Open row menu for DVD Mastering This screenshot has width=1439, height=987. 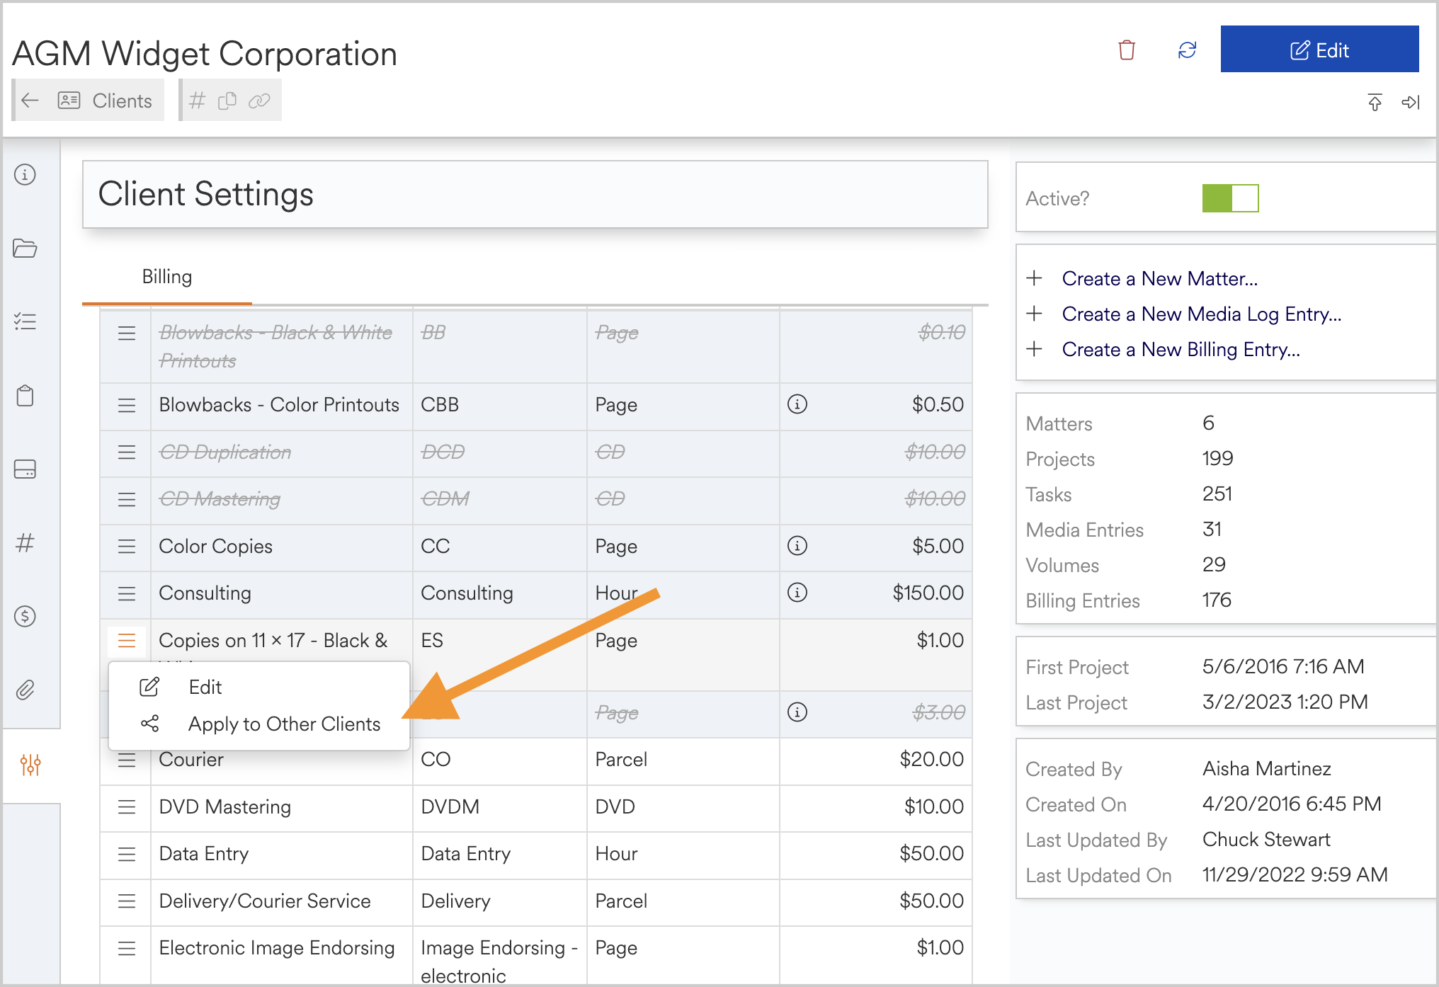[127, 806]
